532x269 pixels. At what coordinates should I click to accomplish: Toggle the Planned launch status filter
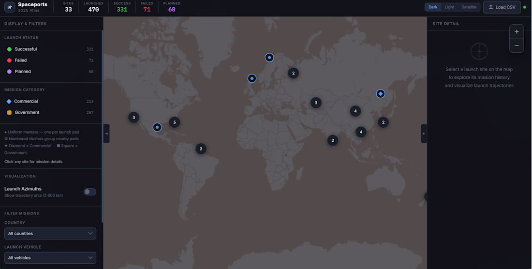pyautogui.click(x=50, y=72)
